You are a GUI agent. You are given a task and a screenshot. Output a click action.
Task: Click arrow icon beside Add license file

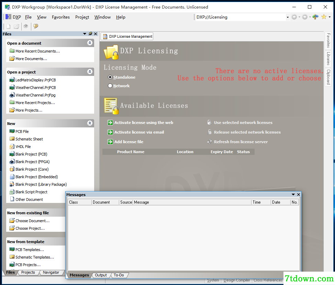coord(110,142)
